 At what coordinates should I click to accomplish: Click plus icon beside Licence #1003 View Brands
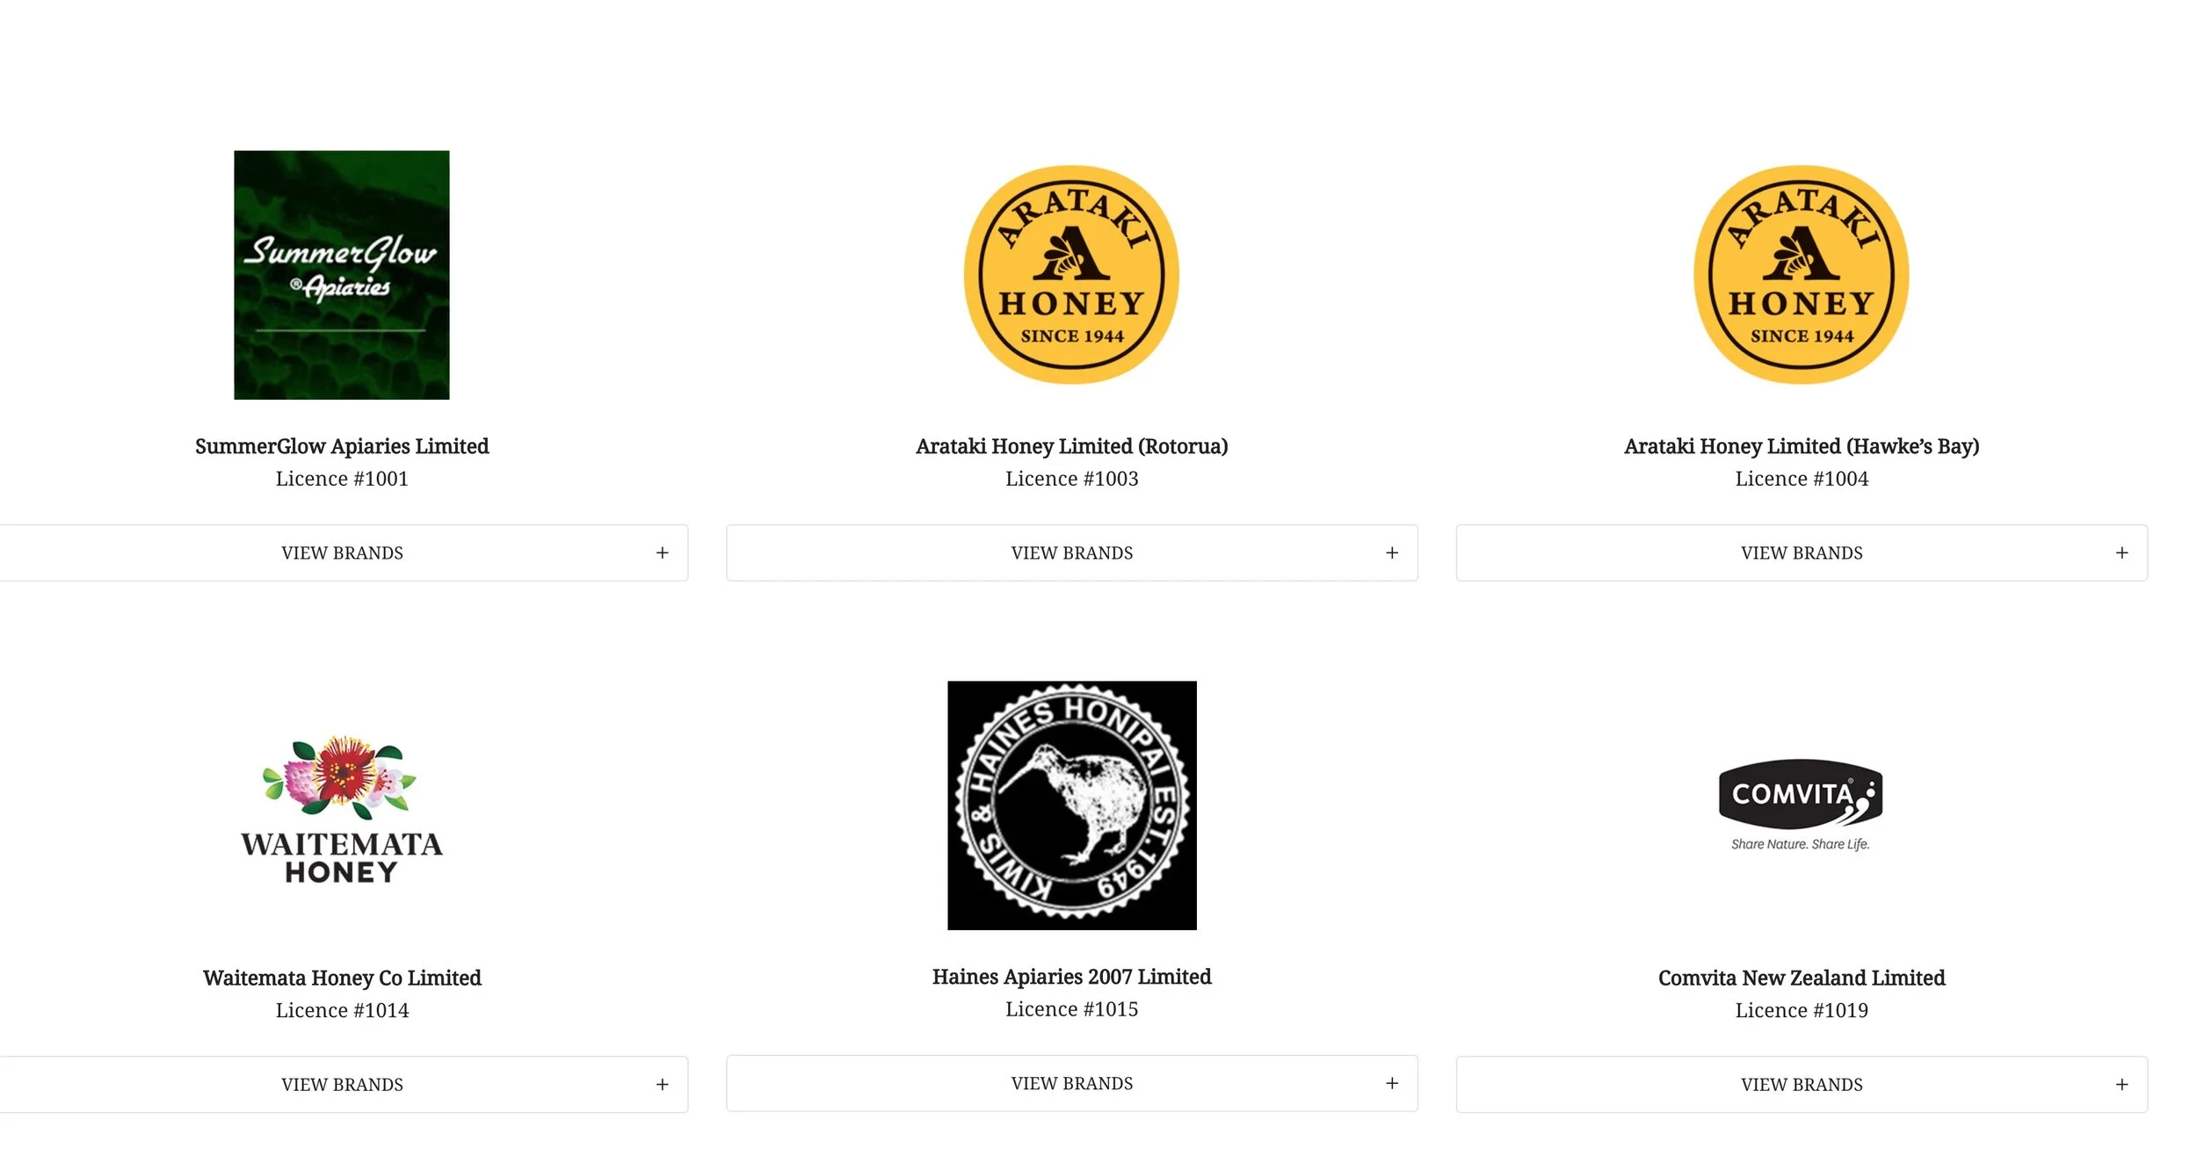coord(1392,553)
